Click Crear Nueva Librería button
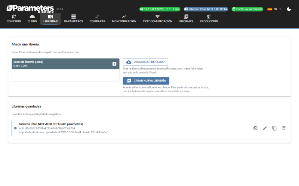Image resolution: width=299 pixels, height=186 pixels. [146, 81]
